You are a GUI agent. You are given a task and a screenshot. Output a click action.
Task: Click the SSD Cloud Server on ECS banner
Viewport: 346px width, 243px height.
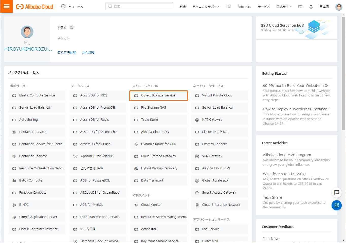(x=297, y=28)
